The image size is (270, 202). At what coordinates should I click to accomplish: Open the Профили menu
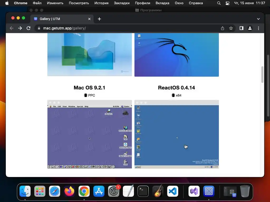click(143, 3)
